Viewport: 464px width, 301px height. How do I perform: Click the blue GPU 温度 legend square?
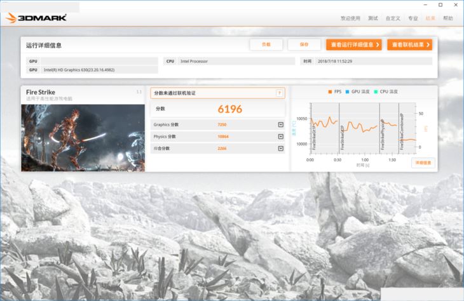348,91
